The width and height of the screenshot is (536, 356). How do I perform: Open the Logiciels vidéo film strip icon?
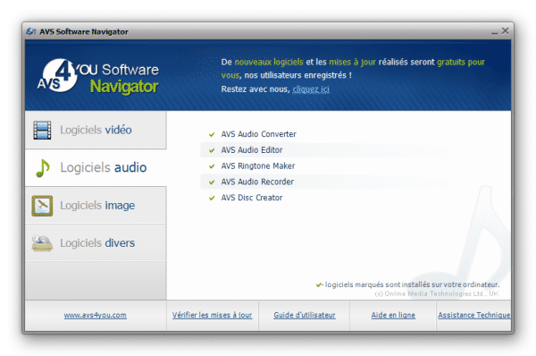click(x=42, y=130)
